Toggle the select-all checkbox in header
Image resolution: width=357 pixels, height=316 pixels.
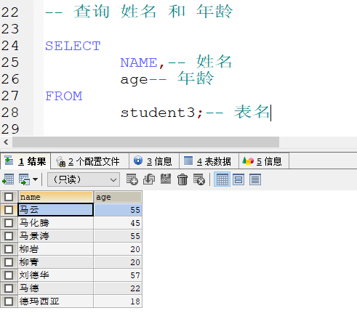coord(9,197)
